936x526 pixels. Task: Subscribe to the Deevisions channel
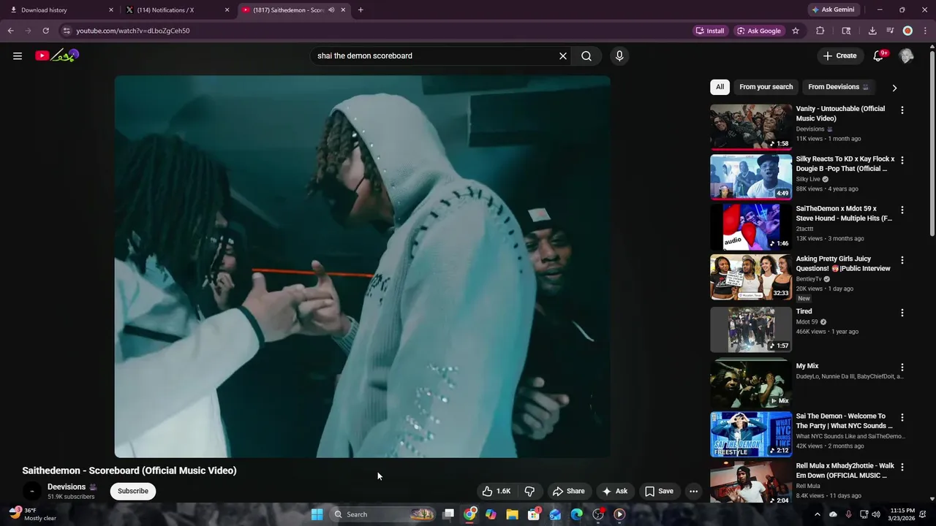coord(133,491)
